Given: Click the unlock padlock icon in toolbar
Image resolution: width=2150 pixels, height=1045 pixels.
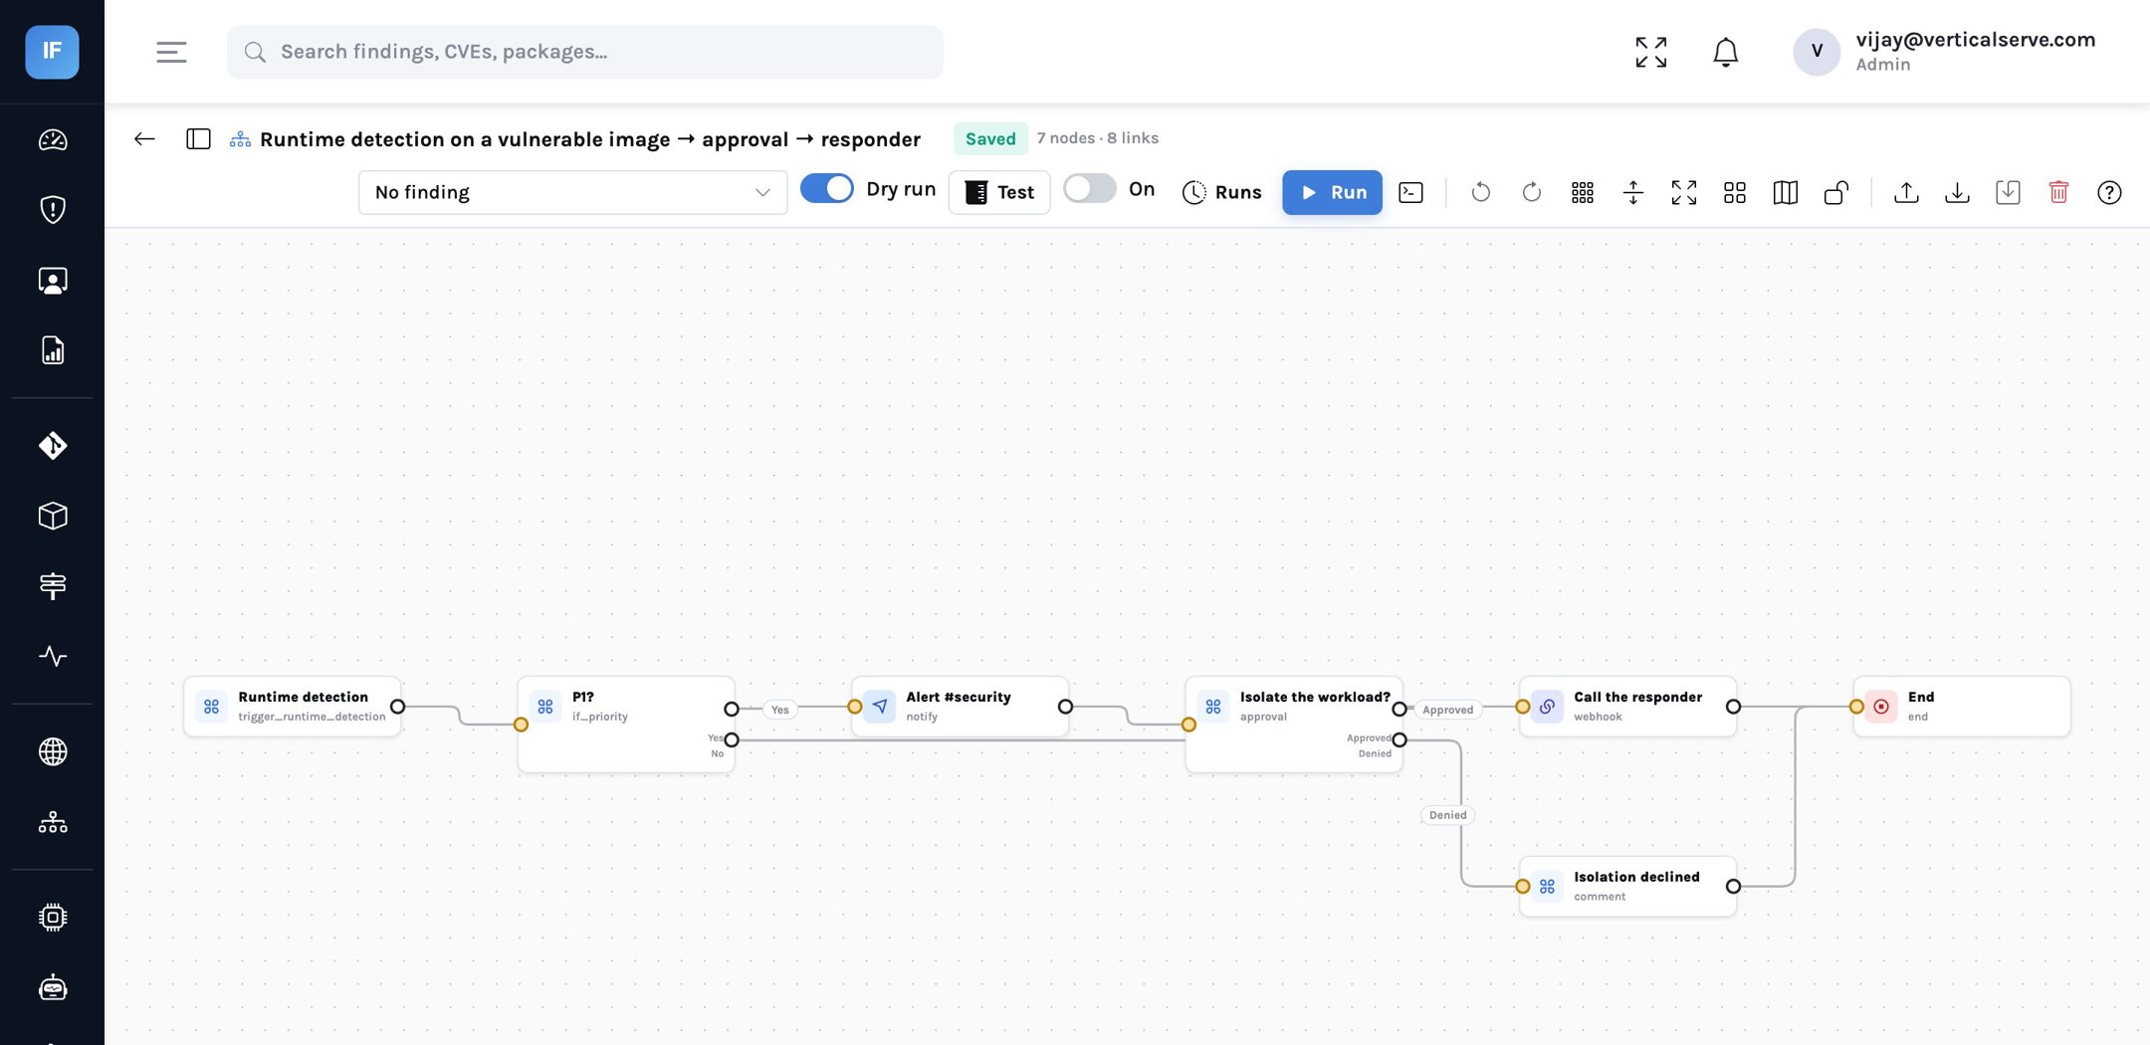Looking at the screenshot, I should tap(1836, 192).
